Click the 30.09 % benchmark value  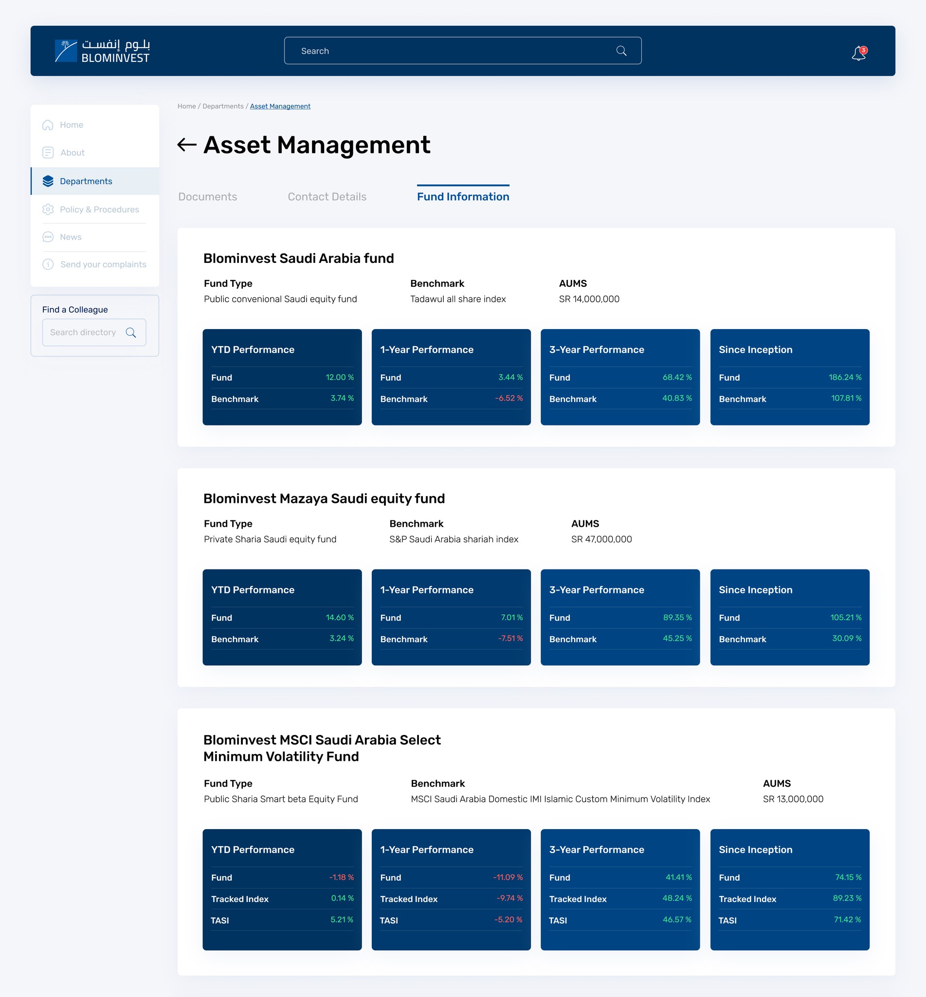[847, 638]
